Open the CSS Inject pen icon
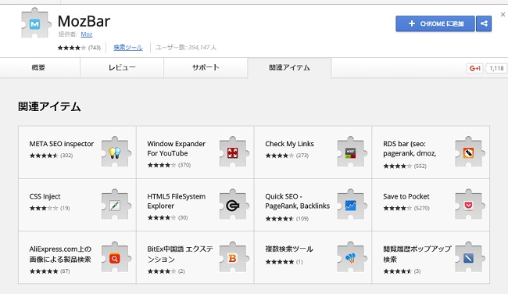This screenshot has width=508, height=294. click(x=116, y=205)
